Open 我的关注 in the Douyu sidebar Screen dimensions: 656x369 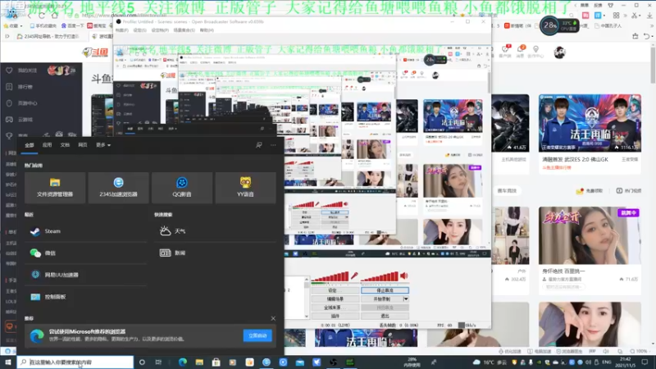tap(27, 71)
